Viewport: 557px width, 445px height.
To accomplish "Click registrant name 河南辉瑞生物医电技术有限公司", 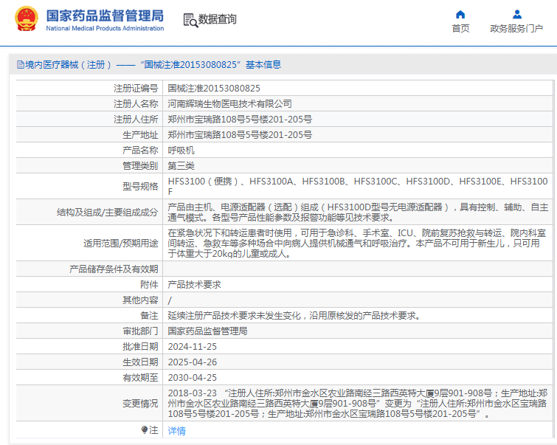I will point(229,103).
